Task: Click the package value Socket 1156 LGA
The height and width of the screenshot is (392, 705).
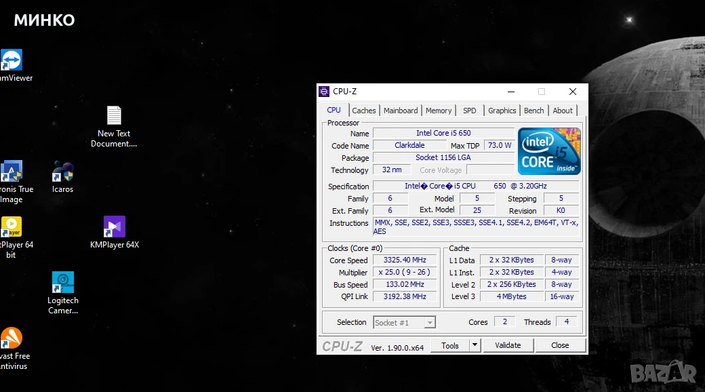Action: pyautogui.click(x=444, y=157)
